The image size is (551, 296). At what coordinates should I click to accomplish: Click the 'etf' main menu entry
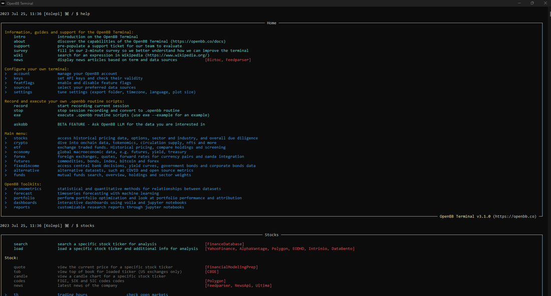[17, 147]
